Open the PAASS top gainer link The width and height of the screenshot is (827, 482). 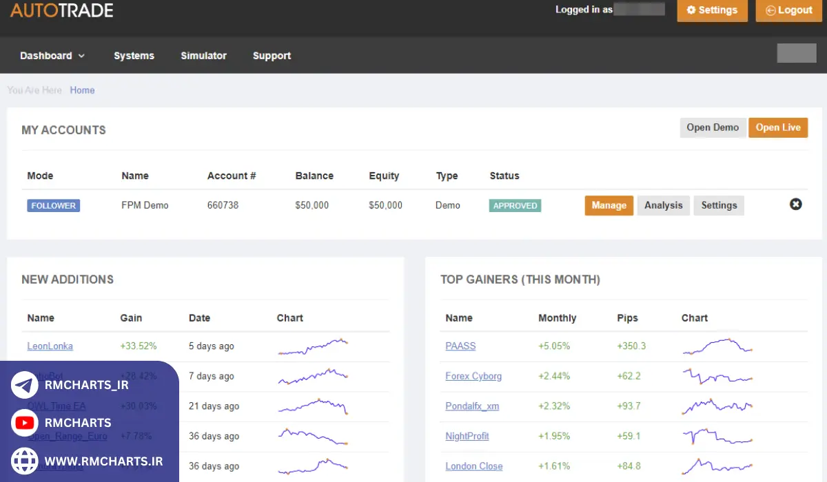[x=460, y=346]
